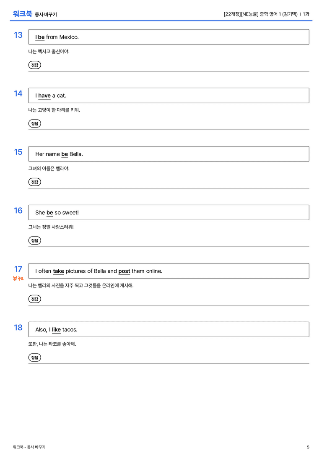
Task: Click the underlined word 'like' in question 18
Action: click(x=56, y=329)
